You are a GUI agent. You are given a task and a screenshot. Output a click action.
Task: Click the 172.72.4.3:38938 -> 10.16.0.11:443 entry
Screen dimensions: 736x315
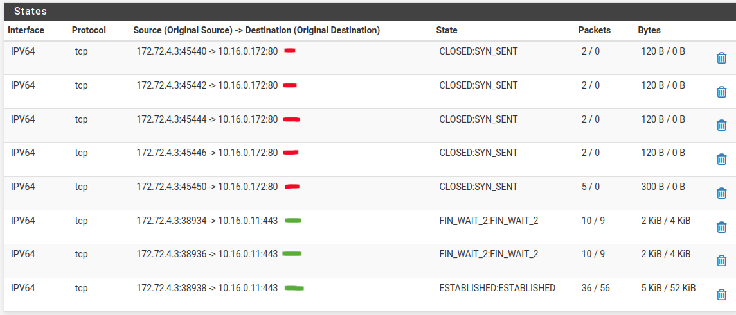[x=207, y=288]
